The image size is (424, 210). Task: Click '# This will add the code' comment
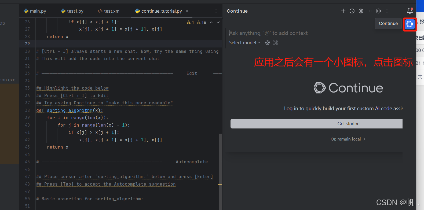[98, 59]
